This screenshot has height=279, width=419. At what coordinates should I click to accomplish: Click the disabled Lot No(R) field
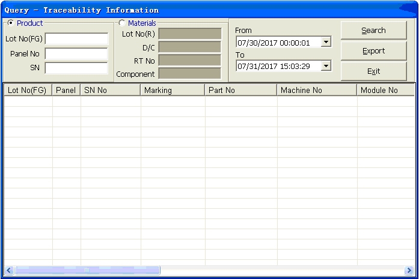tap(190, 34)
